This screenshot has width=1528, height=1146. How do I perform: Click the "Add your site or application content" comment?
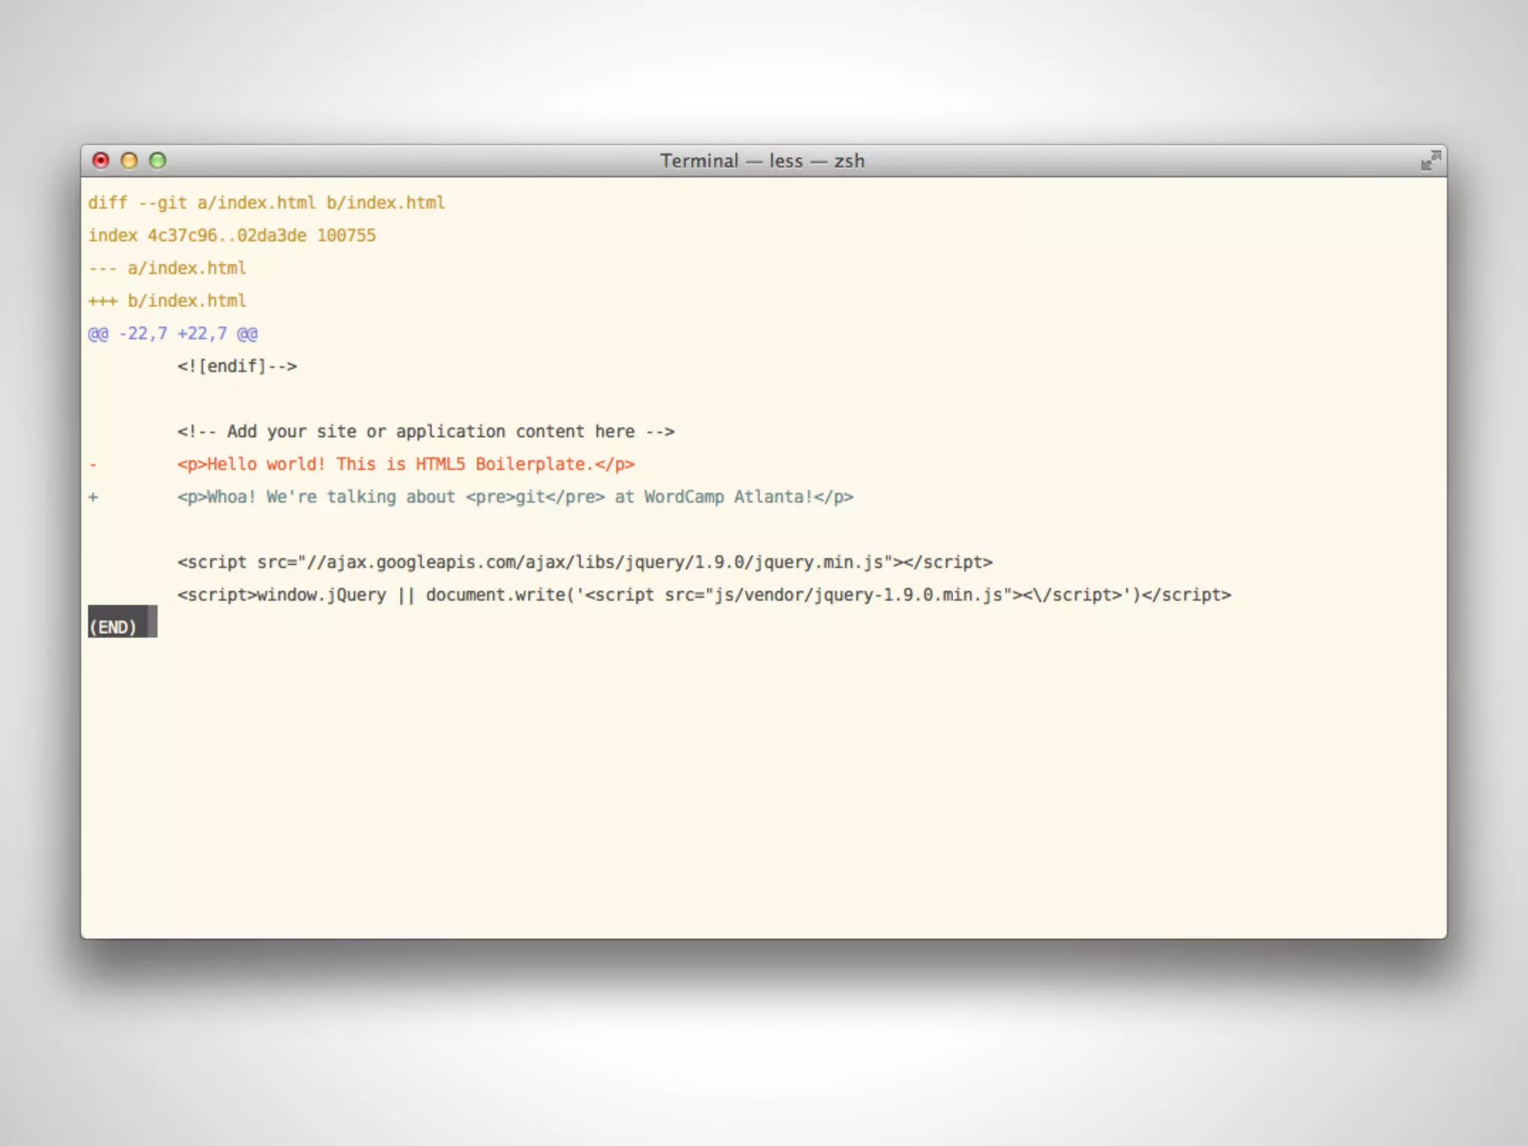click(425, 431)
